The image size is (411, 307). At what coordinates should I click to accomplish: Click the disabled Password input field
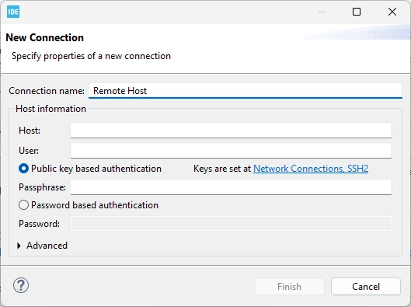232,224
